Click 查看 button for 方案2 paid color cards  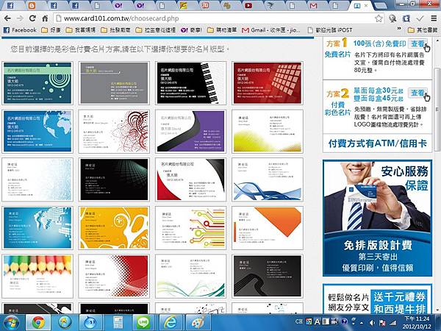[417, 93]
